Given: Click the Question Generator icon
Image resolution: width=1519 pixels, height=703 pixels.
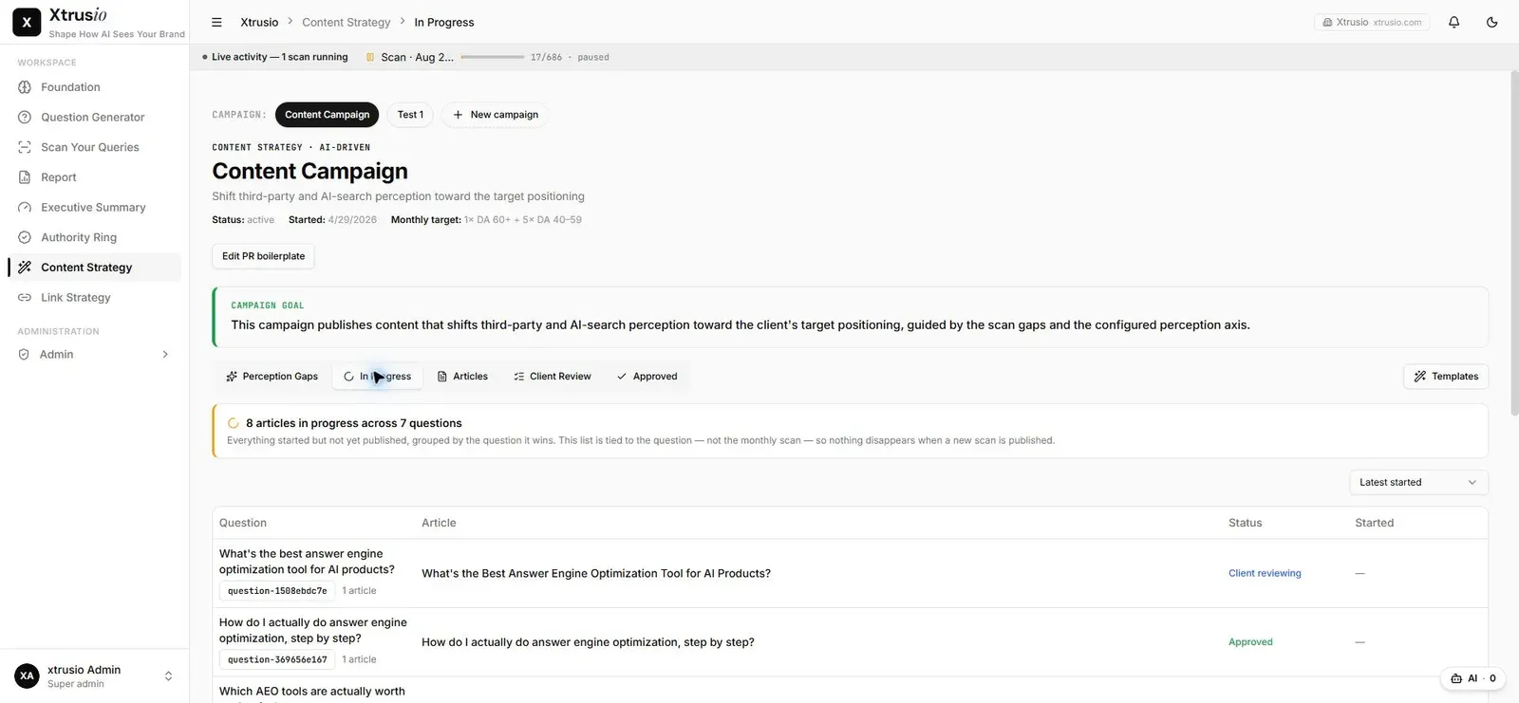Looking at the screenshot, I should pos(25,118).
